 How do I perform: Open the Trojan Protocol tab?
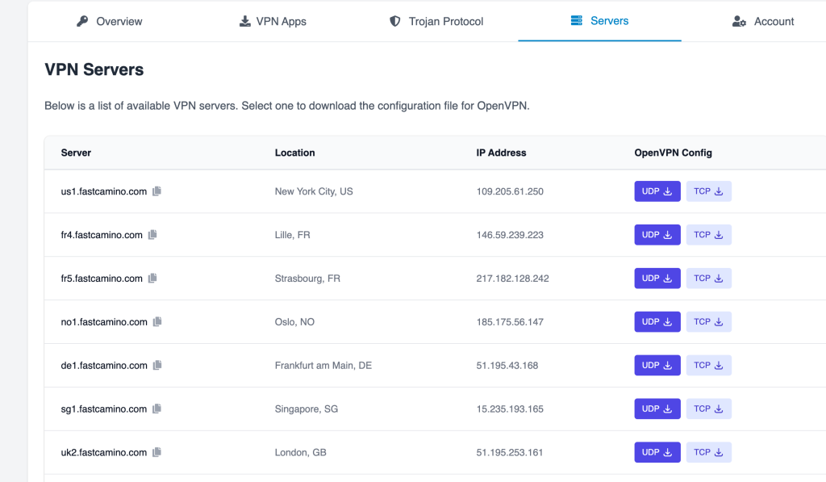tap(436, 22)
